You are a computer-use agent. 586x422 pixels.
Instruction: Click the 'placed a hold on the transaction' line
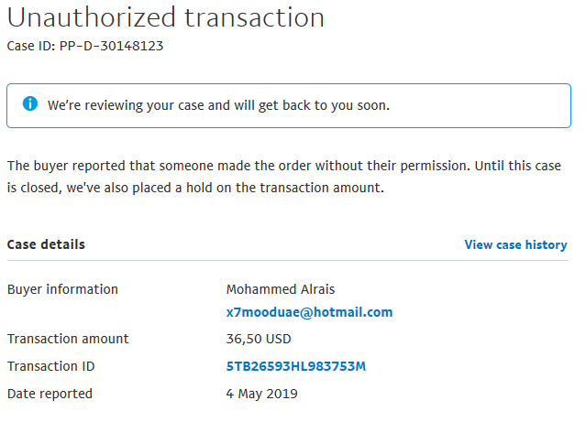click(x=195, y=188)
